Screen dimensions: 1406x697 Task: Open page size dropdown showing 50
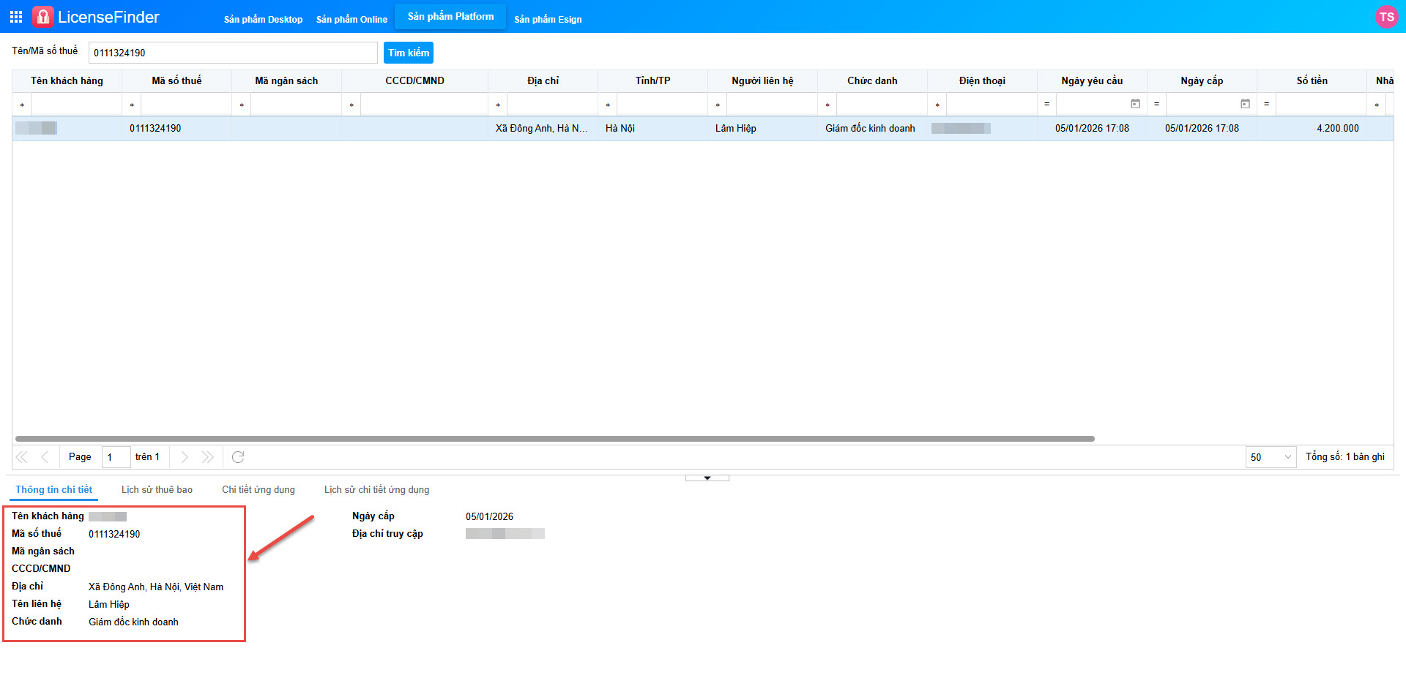point(1271,457)
